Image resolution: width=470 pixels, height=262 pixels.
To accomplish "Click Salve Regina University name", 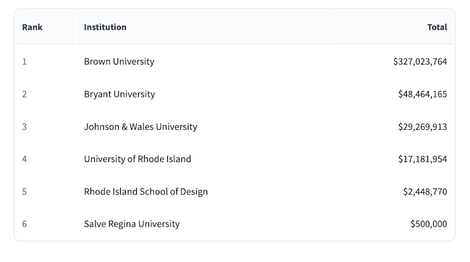I will click(132, 224).
